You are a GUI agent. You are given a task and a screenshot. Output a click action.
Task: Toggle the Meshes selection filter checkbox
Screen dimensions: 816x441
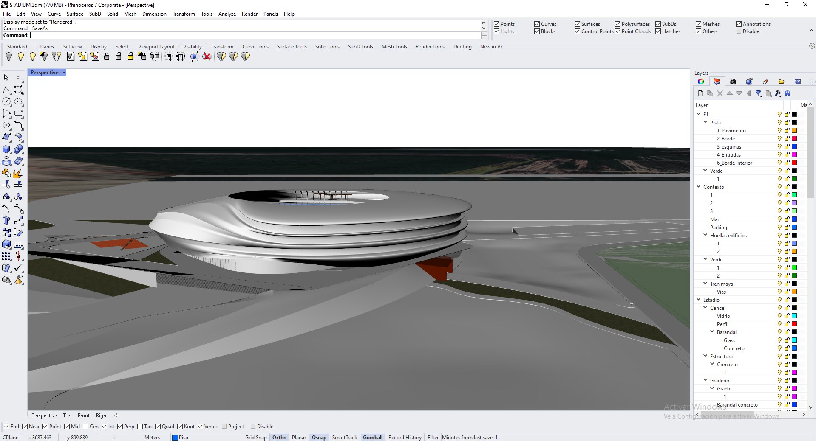698,24
